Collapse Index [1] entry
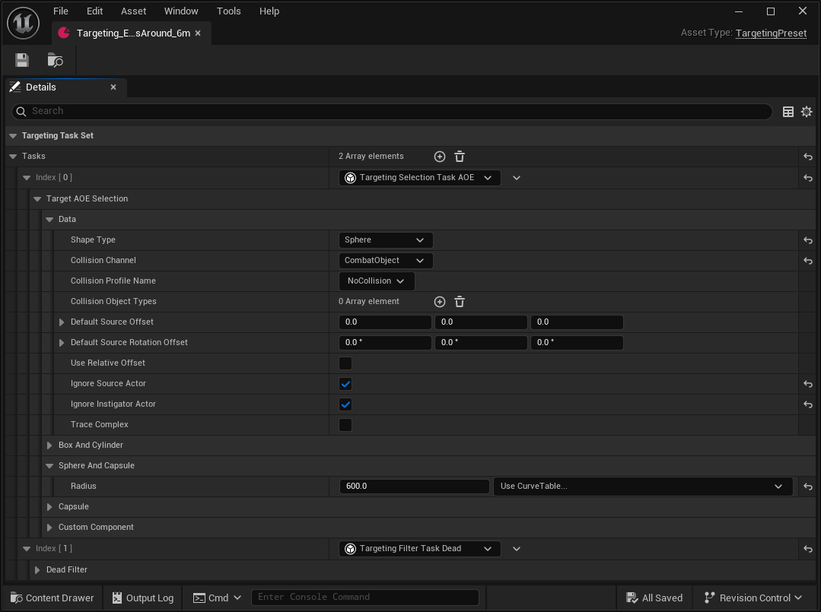This screenshot has height=612, width=821. [27, 549]
